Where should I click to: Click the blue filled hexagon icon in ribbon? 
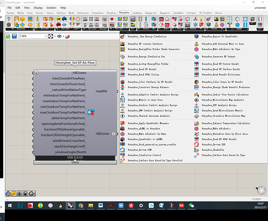click(237, 25)
